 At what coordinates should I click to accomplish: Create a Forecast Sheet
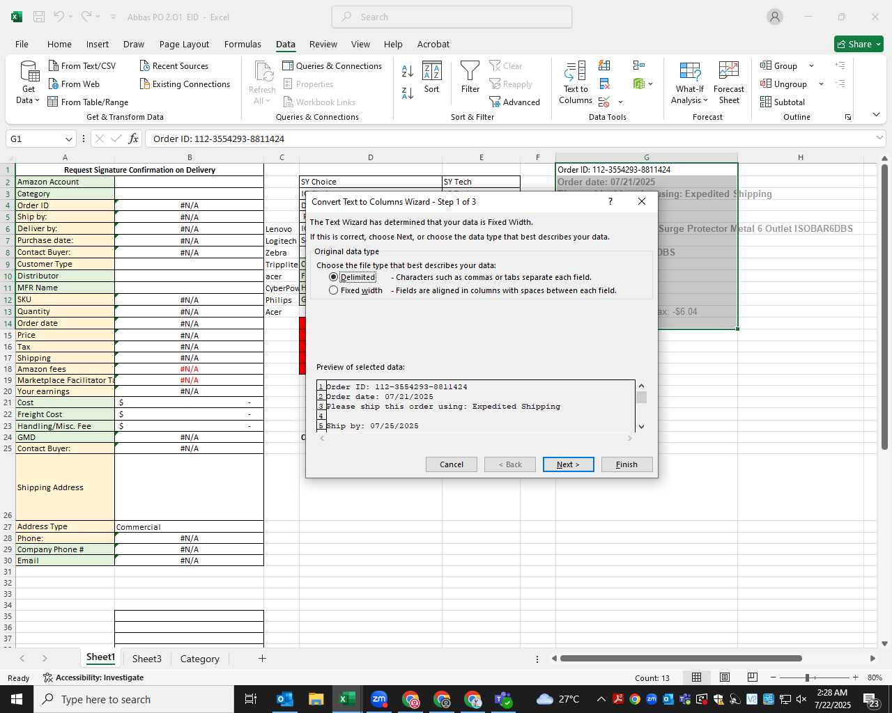(729, 83)
